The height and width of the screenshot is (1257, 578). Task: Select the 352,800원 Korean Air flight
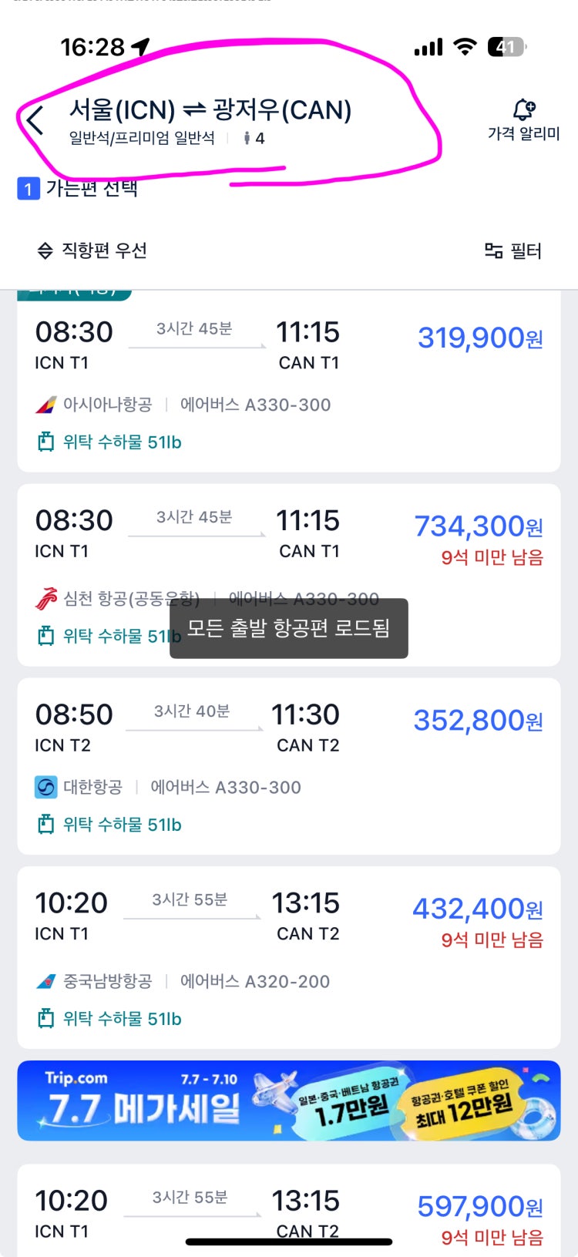coord(289,766)
